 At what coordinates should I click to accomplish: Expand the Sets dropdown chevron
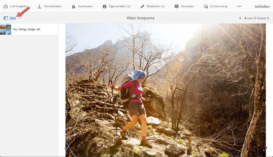pos(20,18)
